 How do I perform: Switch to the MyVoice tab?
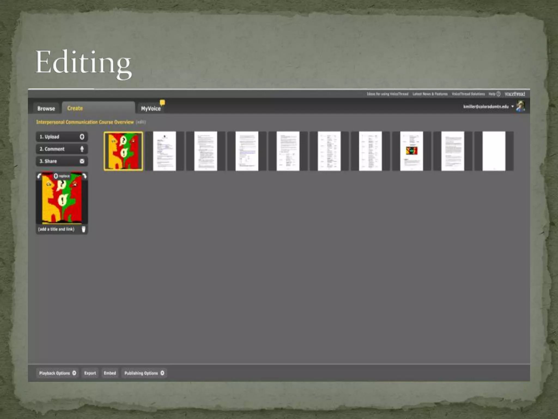(x=151, y=108)
